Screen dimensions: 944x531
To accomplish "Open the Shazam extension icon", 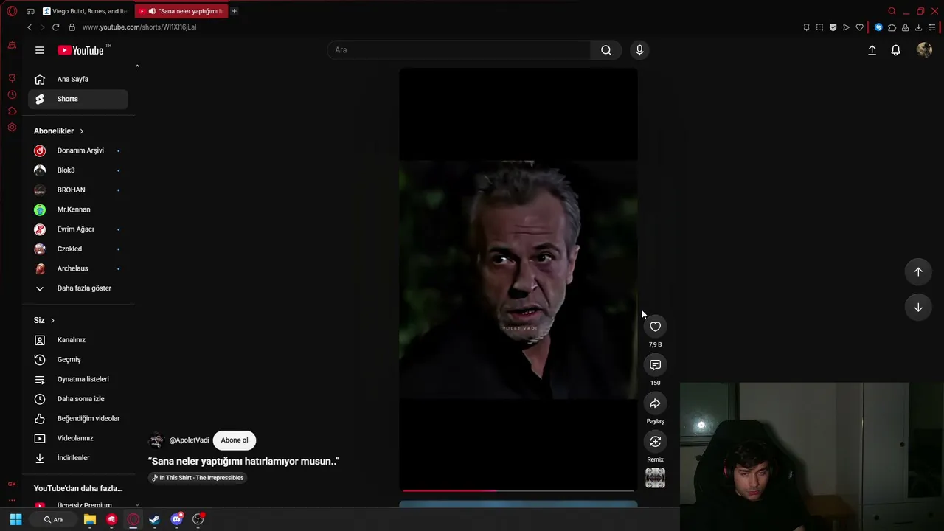I will 878,27.
